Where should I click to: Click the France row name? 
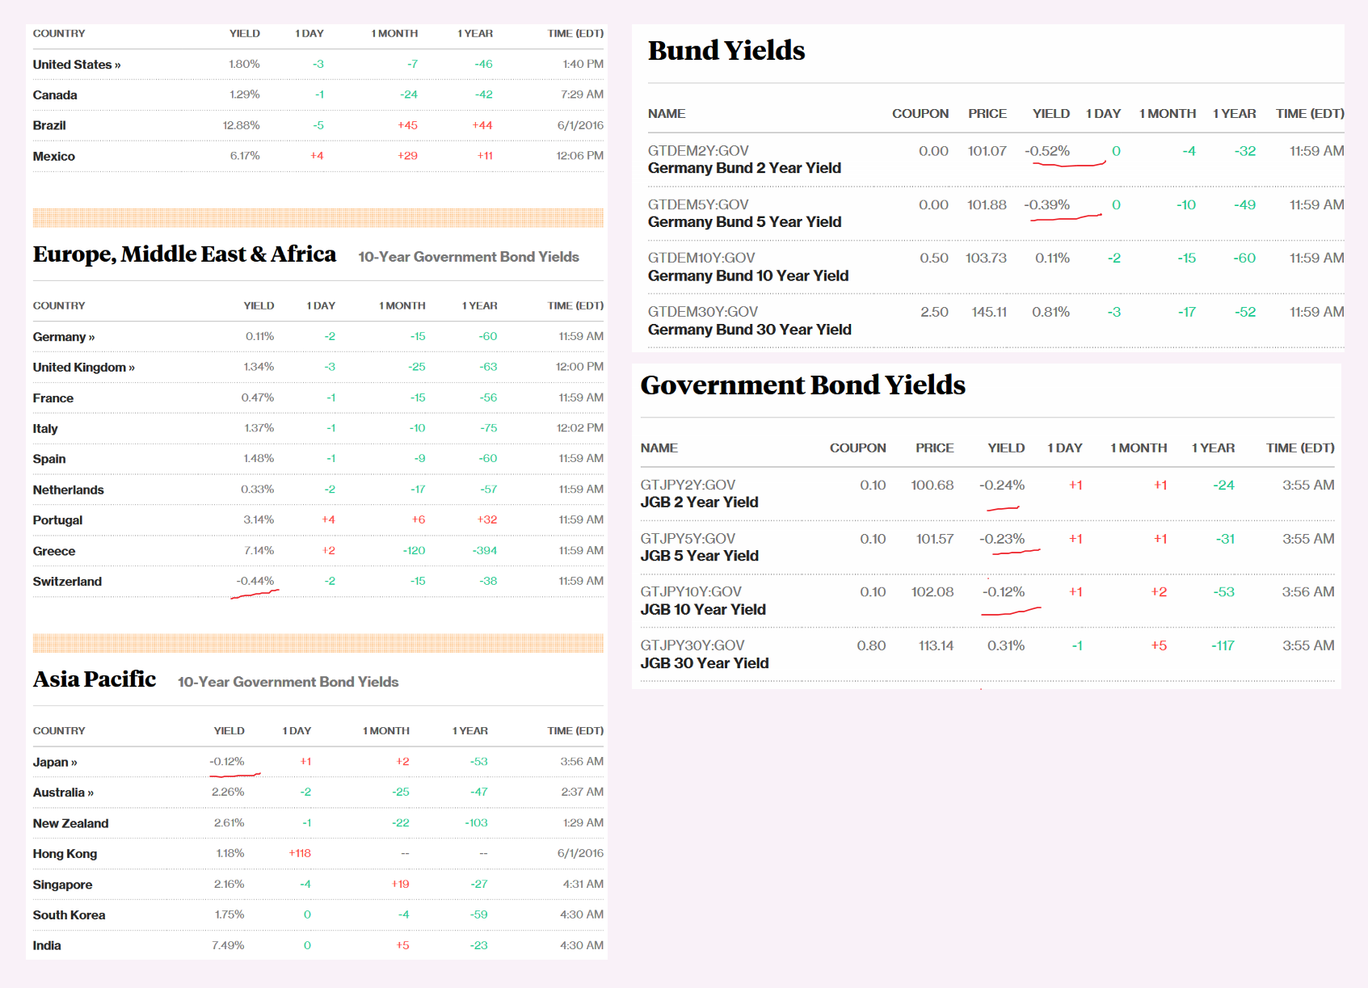click(x=53, y=398)
